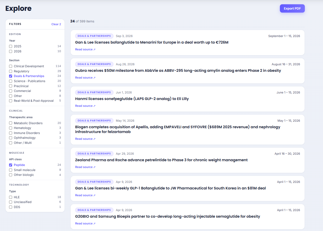This screenshot has width=323, height=231.
Task: Click the Biogen completes acquisition headline
Action: pos(178,129)
